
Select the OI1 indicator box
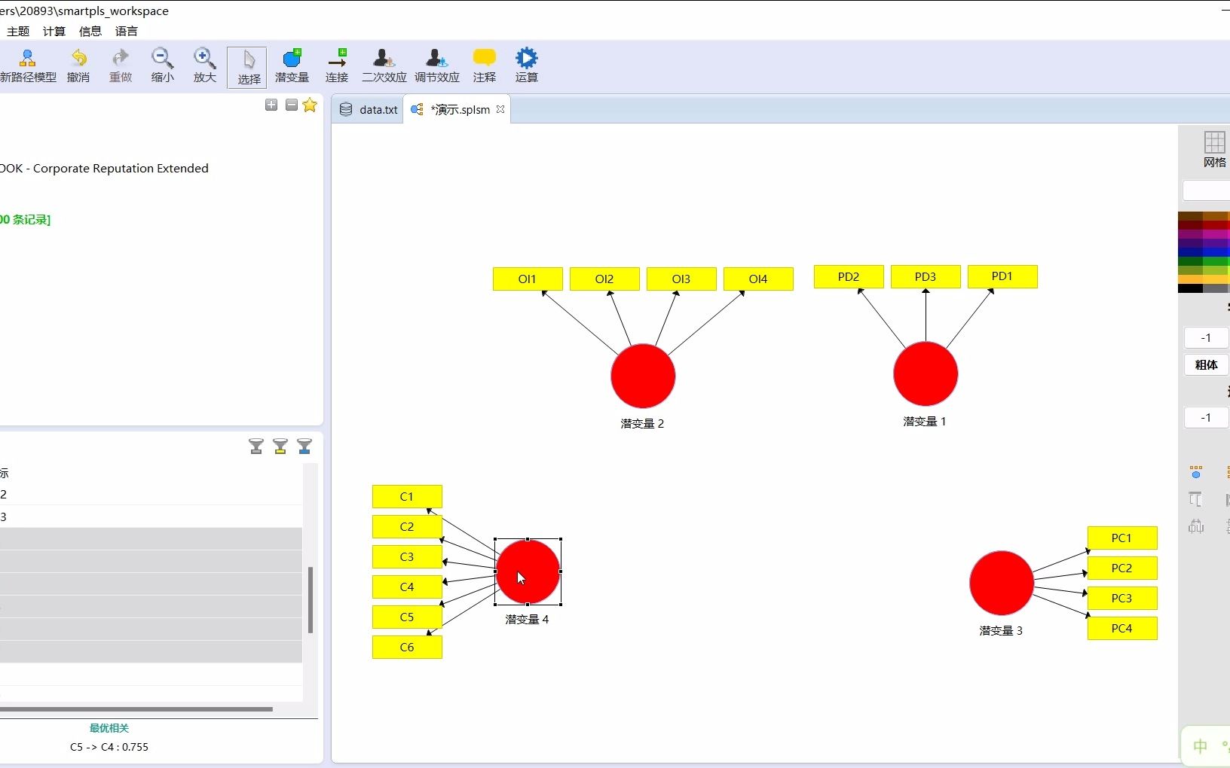point(528,279)
